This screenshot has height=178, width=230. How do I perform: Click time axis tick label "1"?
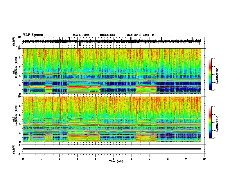[41, 159]
